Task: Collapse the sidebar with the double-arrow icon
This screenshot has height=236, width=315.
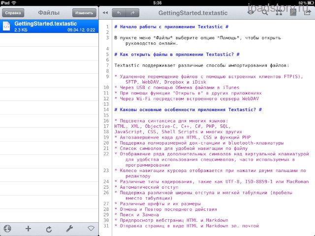Action: click(105, 13)
